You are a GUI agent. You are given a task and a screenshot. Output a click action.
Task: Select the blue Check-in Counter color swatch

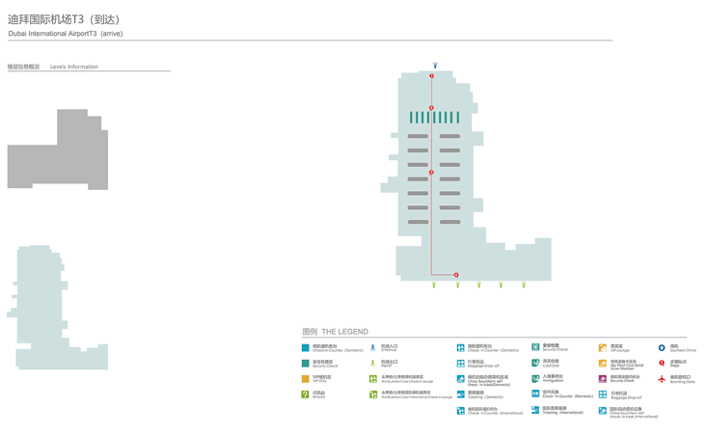tap(306, 348)
